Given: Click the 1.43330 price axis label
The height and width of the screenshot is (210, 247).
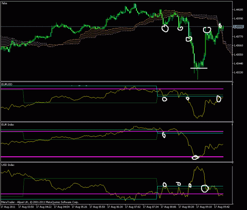Looking at the screenshot, I should pyautogui.click(x=238, y=73).
